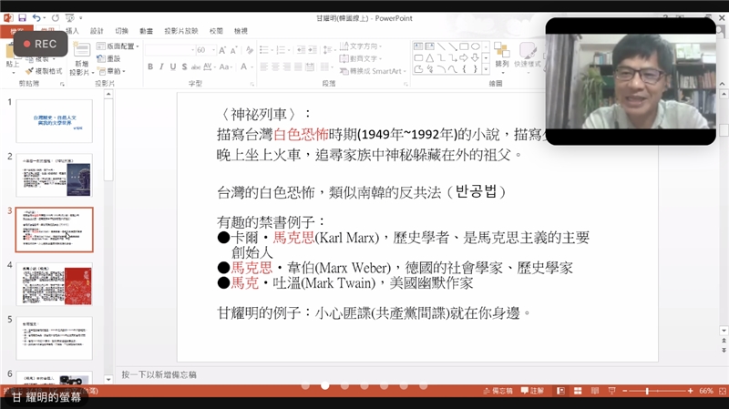The image size is (729, 409).
Task: Toggle center text alignment
Action: [x=275, y=66]
